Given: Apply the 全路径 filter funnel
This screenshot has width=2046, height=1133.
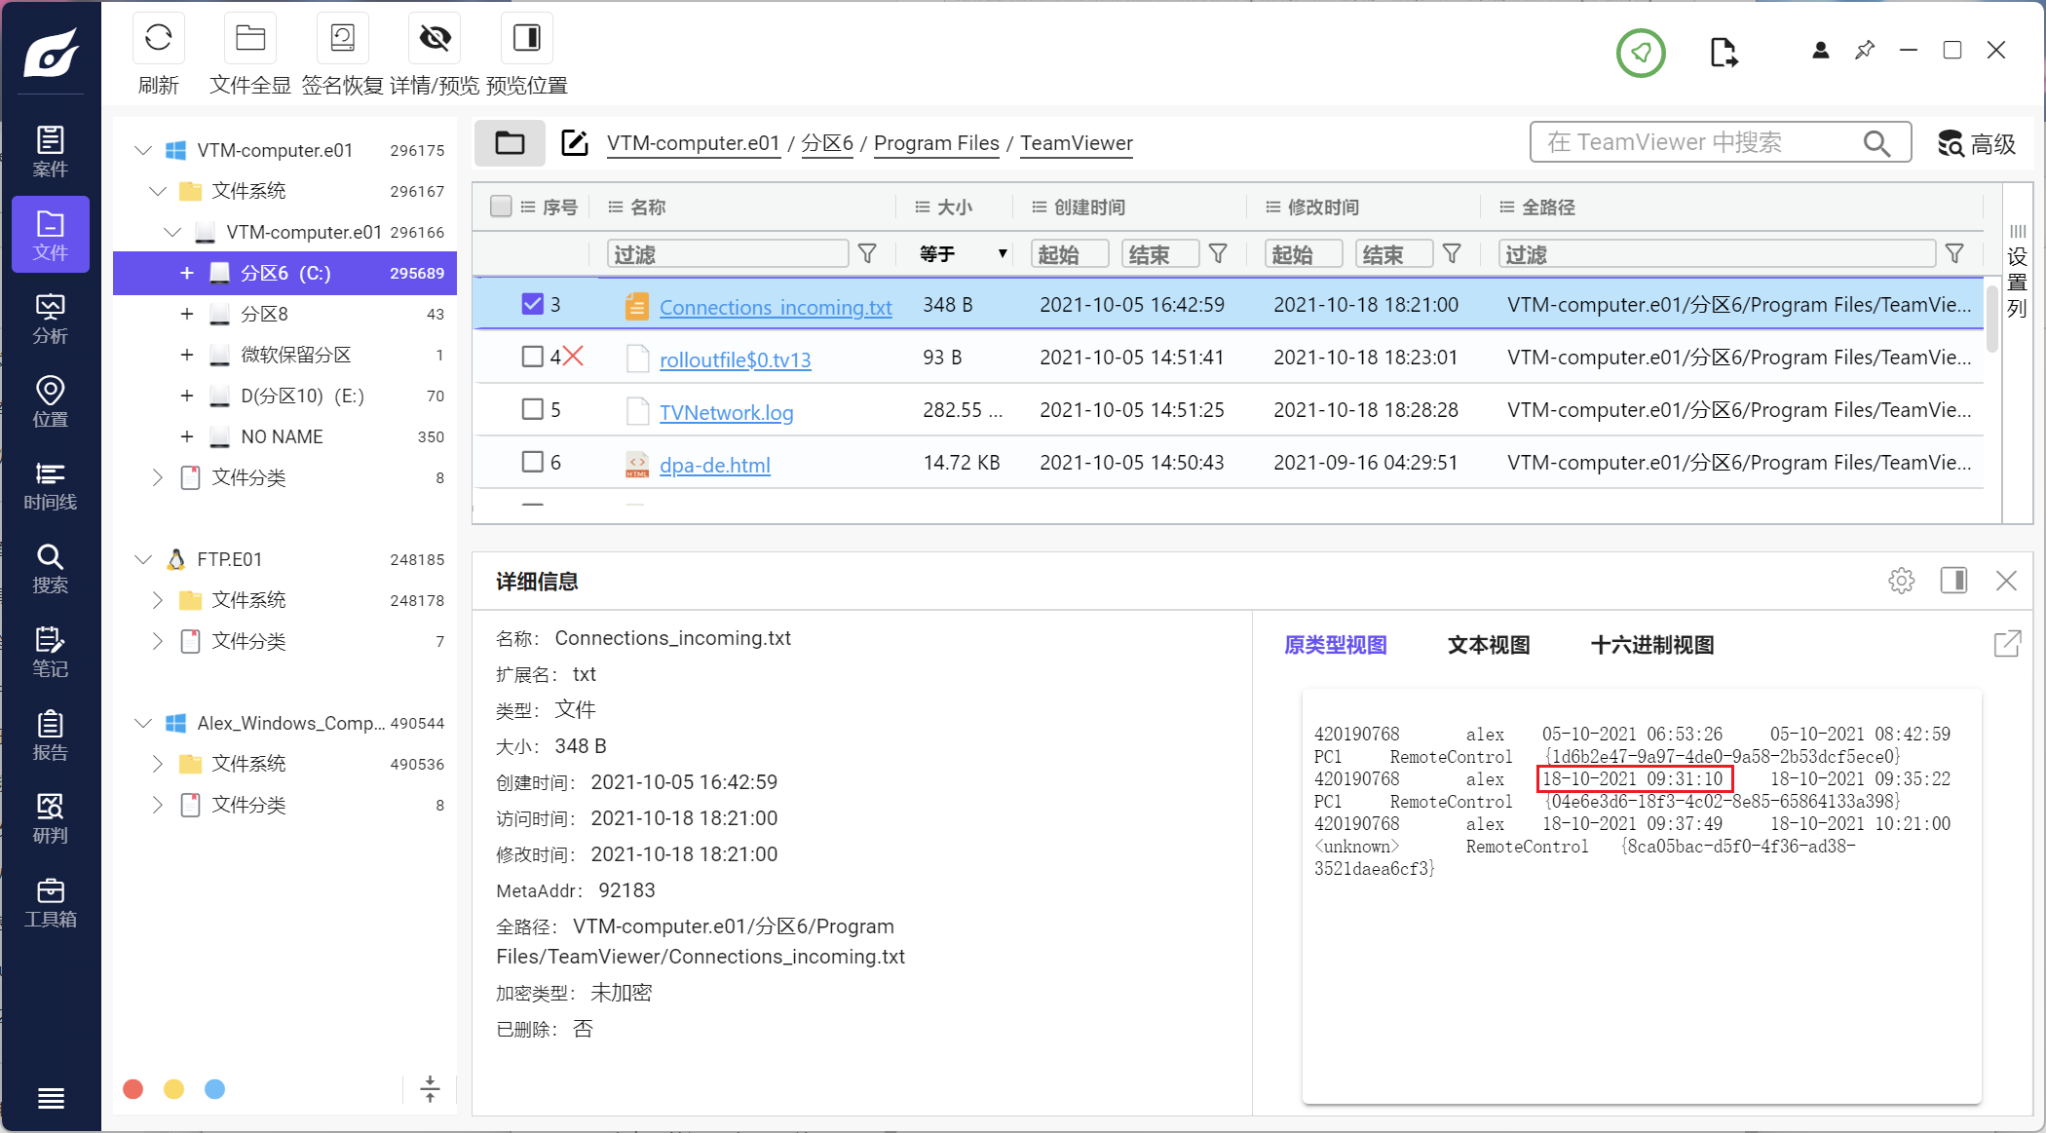Looking at the screenshot, I should click(1954, 254).
